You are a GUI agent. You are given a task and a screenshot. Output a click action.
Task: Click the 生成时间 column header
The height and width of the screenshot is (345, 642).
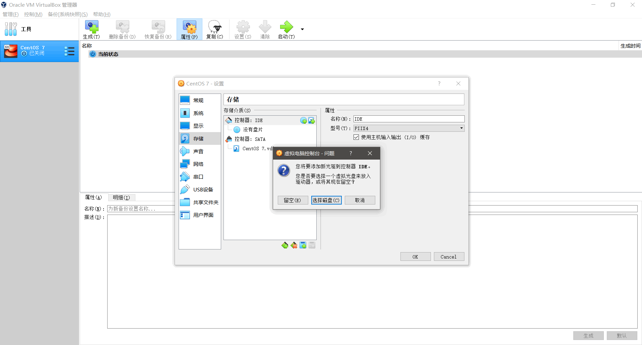click(x=630, y=46)
